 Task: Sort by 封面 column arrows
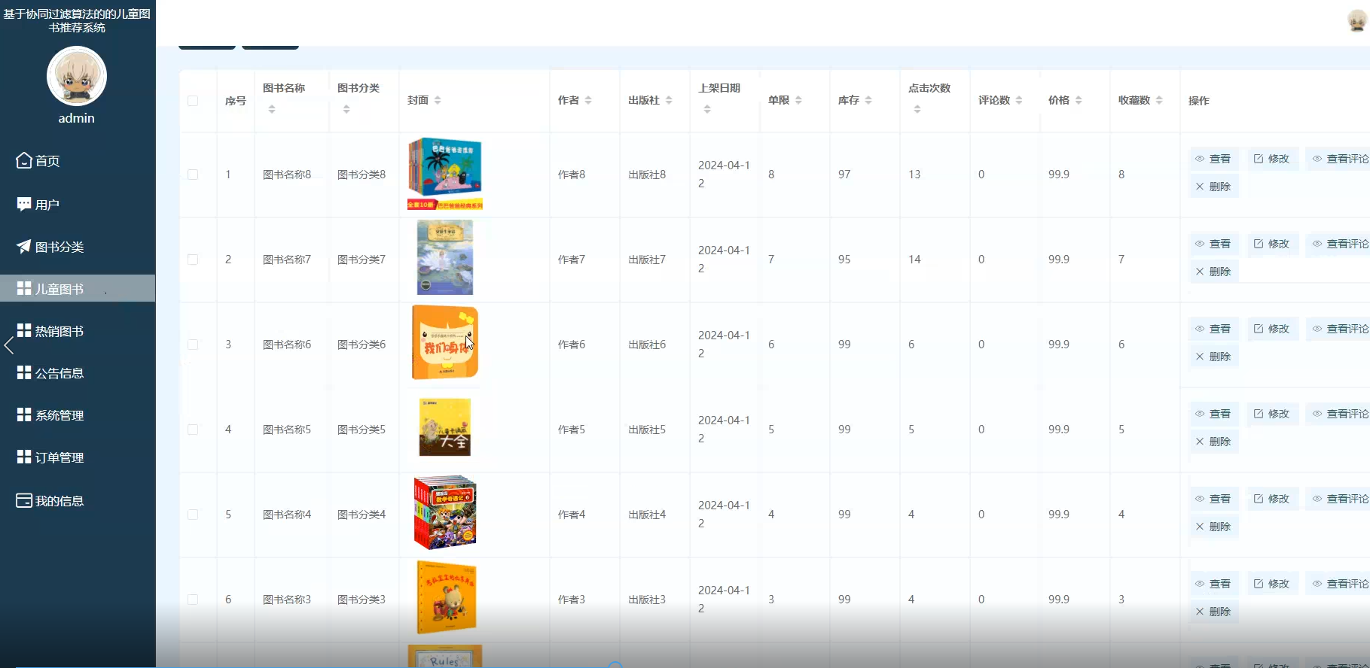click(438, 100)
